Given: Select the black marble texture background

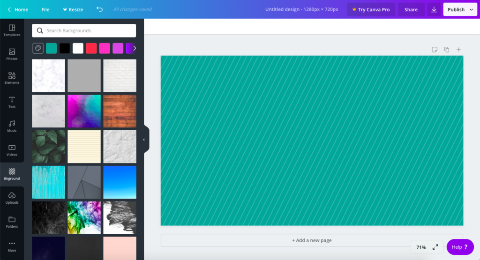Looking at the screenshot, I should (48, 218).
